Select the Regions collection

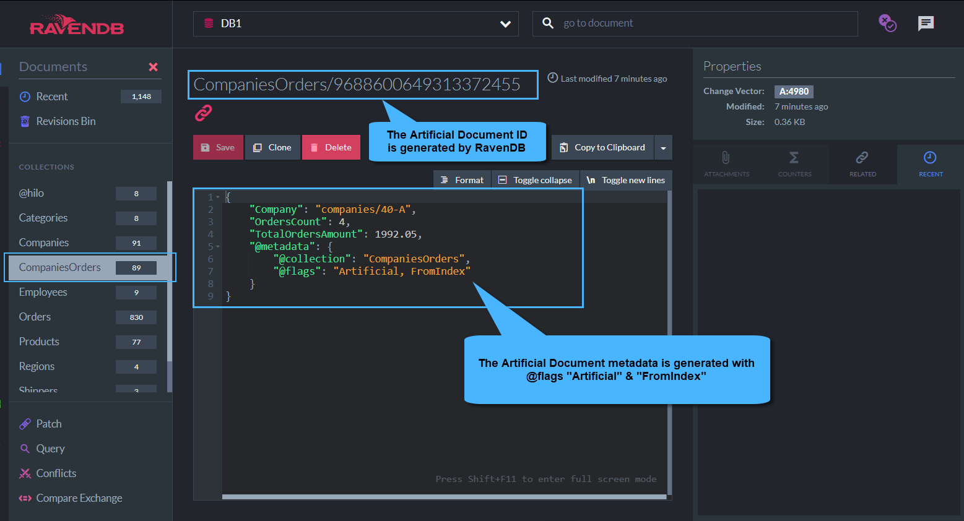click(87, 366)
